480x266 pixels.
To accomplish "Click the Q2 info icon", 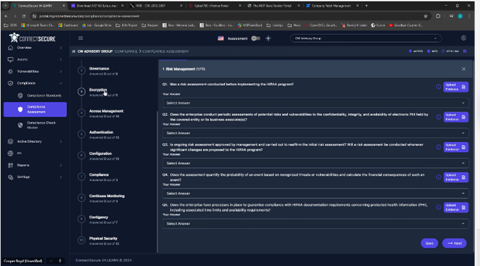I will [438, 117].
